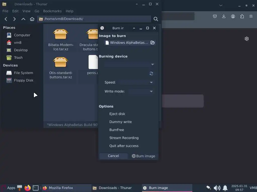Open Thunar View menu
257x192 pixels.
[27, 11]
